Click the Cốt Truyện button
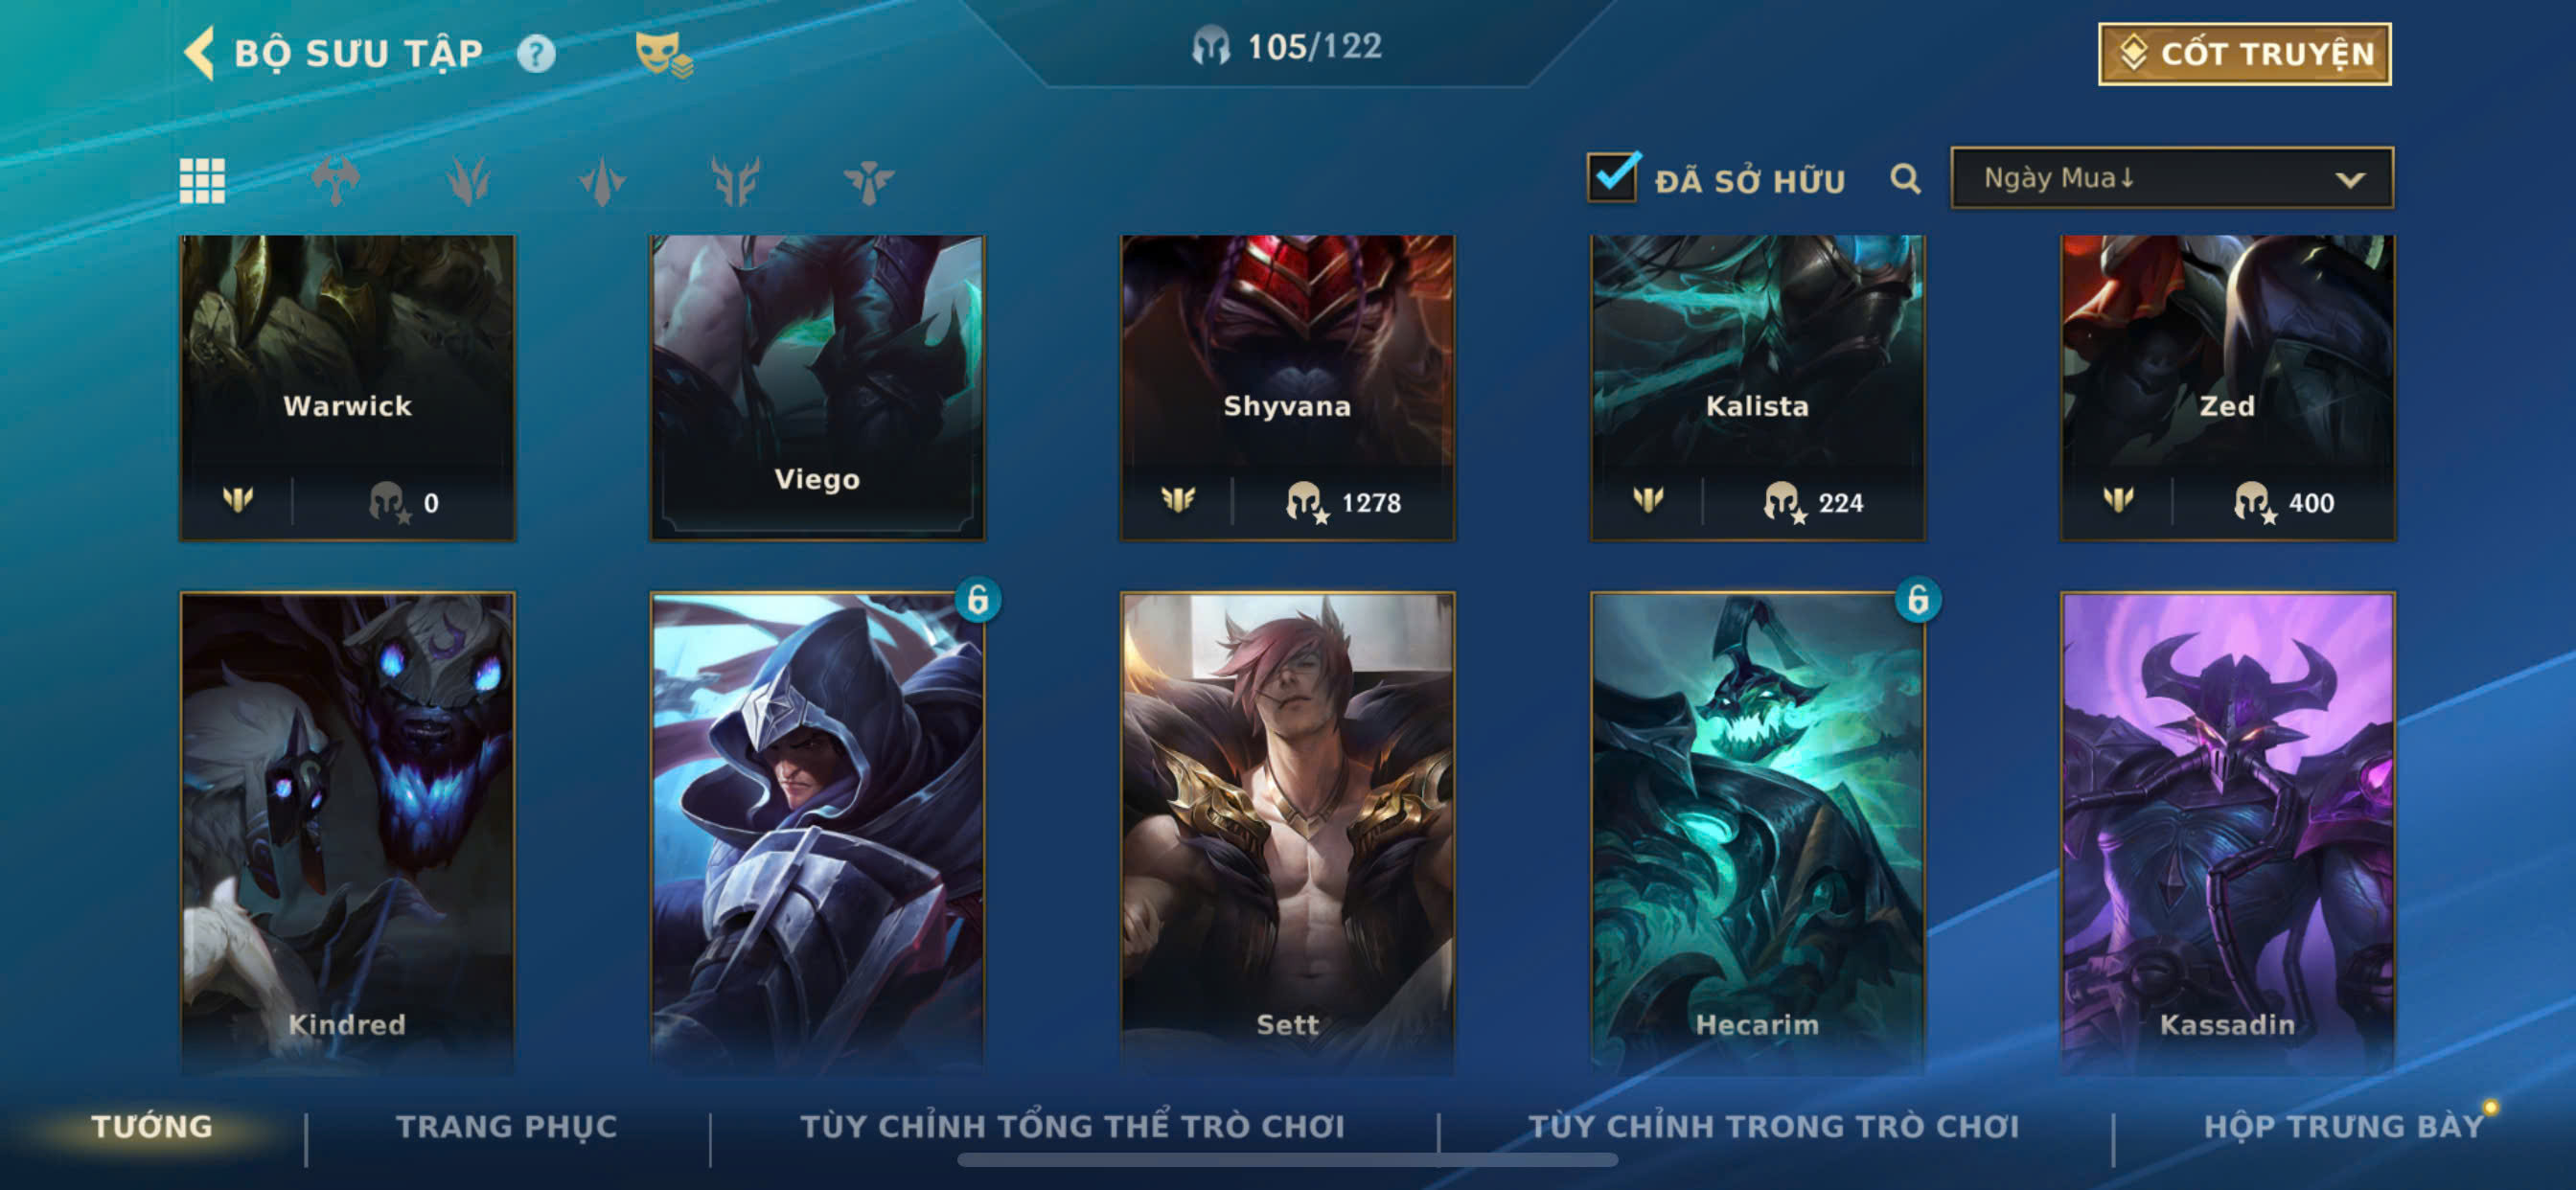Image resolution: width=2576 pixels, height=1190 pixels. tap(2245, 54)
